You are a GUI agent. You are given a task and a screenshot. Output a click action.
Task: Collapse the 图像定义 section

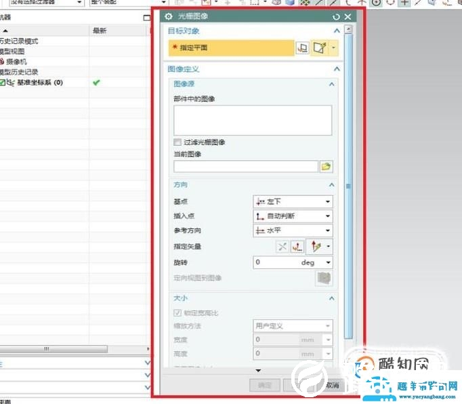(x=337, y=69)
